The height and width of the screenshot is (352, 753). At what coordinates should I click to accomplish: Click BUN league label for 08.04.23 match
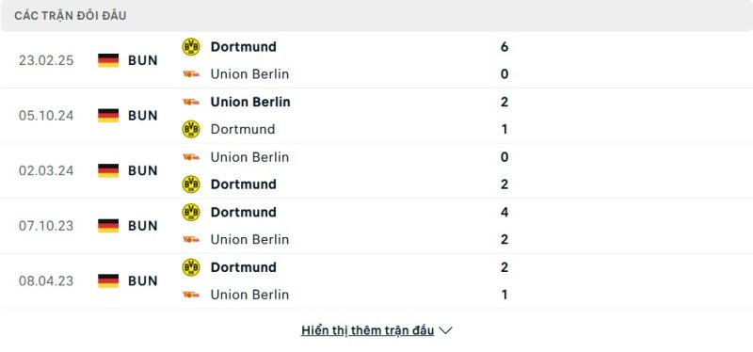click(x=143, y=280)
